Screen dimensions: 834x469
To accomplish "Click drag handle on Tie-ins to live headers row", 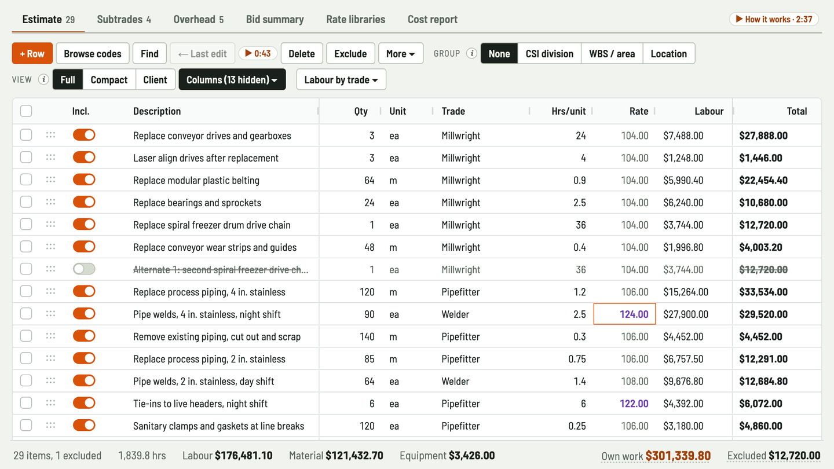I will 50,403.
